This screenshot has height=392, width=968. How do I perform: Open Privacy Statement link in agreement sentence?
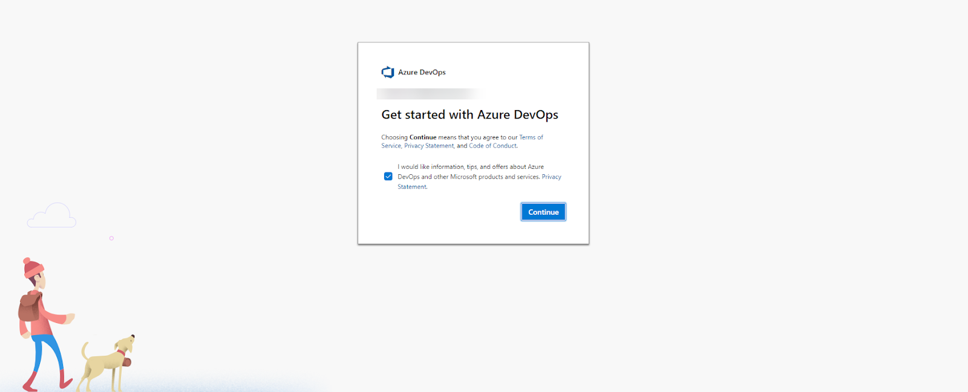429,146
